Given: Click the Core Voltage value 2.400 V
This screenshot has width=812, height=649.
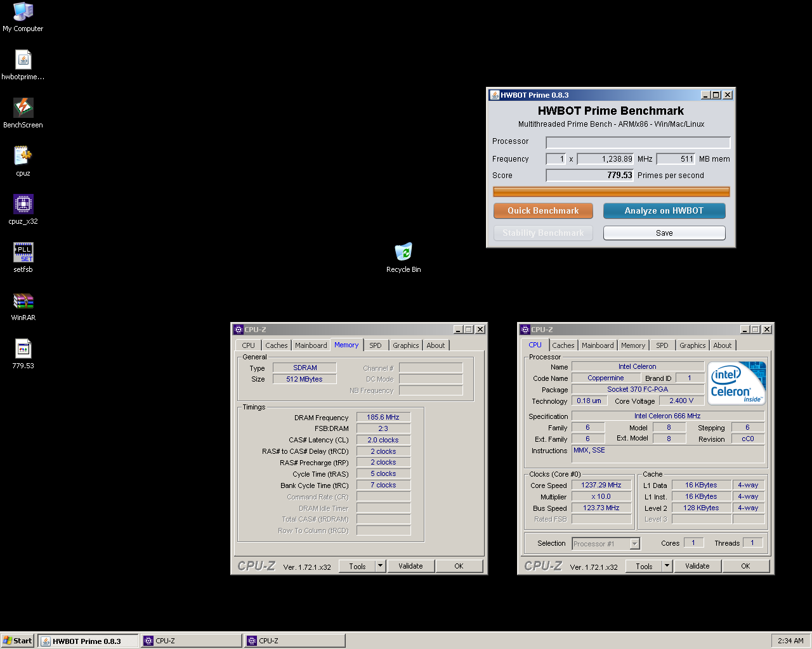Looking at the screenshot, I should click(681, 401).
